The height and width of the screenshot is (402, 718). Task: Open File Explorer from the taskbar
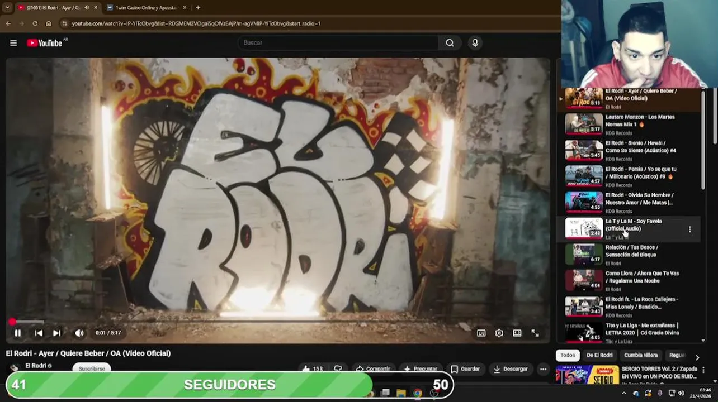point(401,393)
